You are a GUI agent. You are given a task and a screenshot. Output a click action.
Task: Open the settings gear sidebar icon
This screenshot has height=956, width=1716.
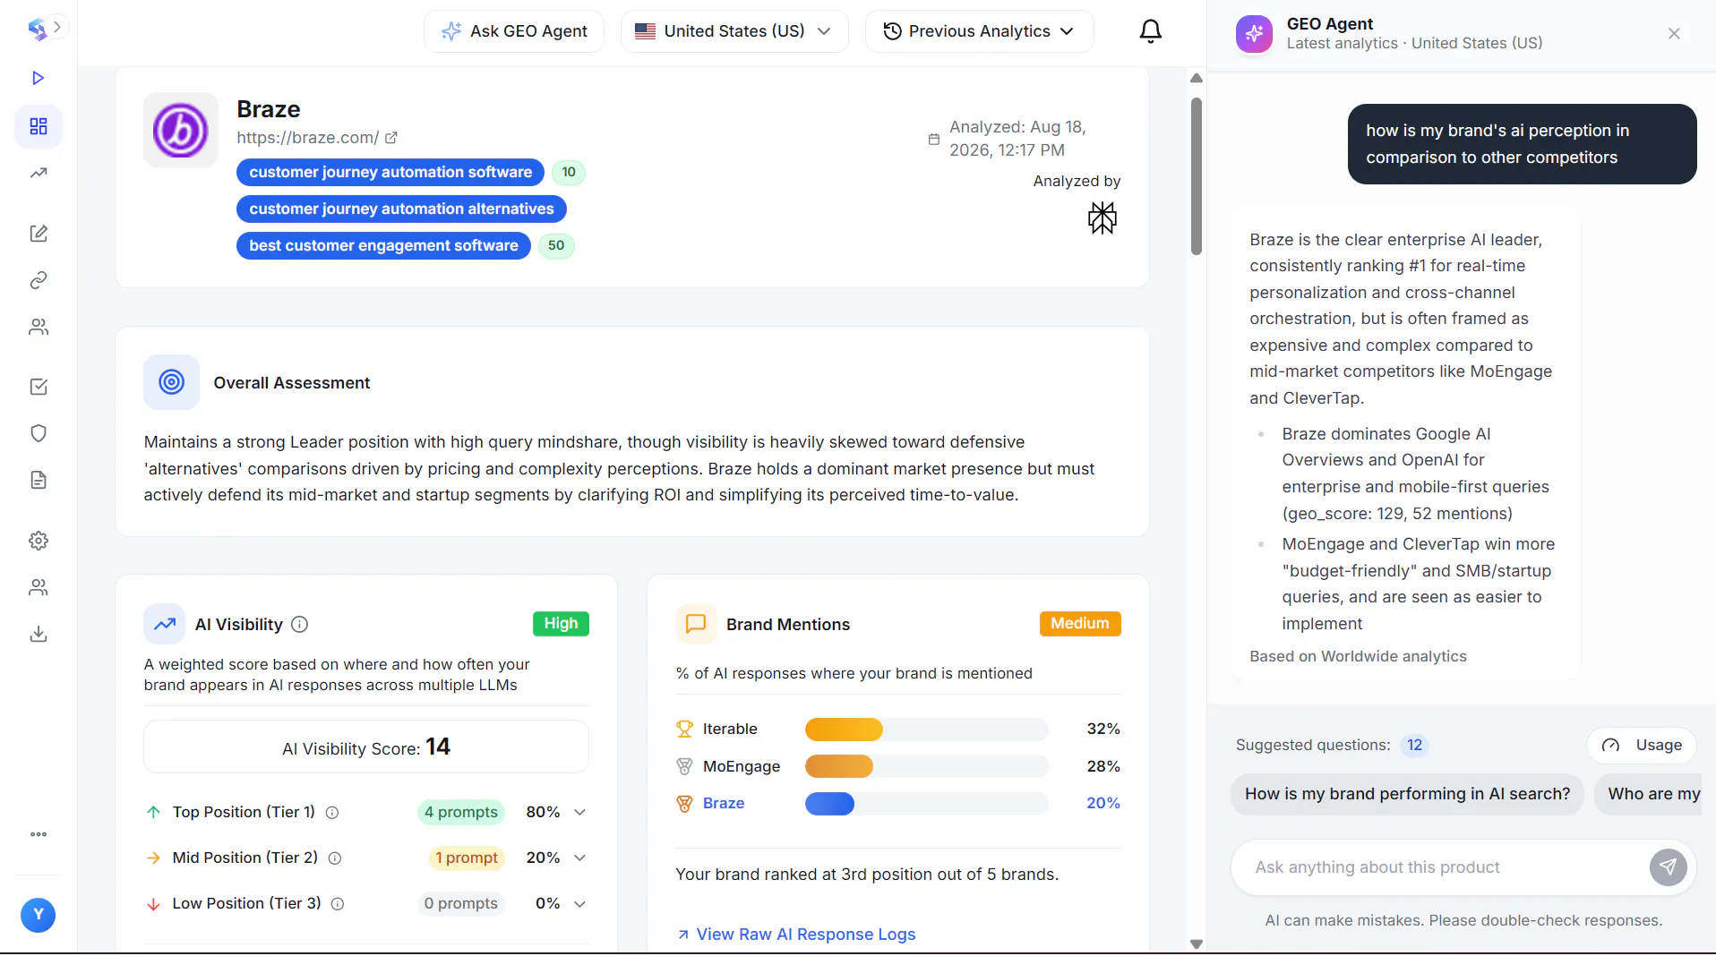[39, 541]
